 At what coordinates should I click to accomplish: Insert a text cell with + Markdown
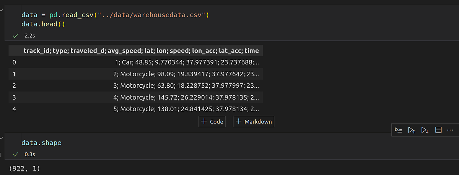(x=254, y=122)
